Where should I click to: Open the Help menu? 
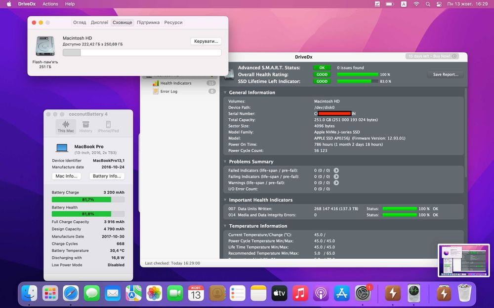coord(70,4)
